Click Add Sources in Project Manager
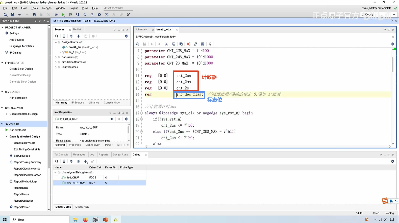Viewport: 399px width, 223px height. click(x=17, y=40)
